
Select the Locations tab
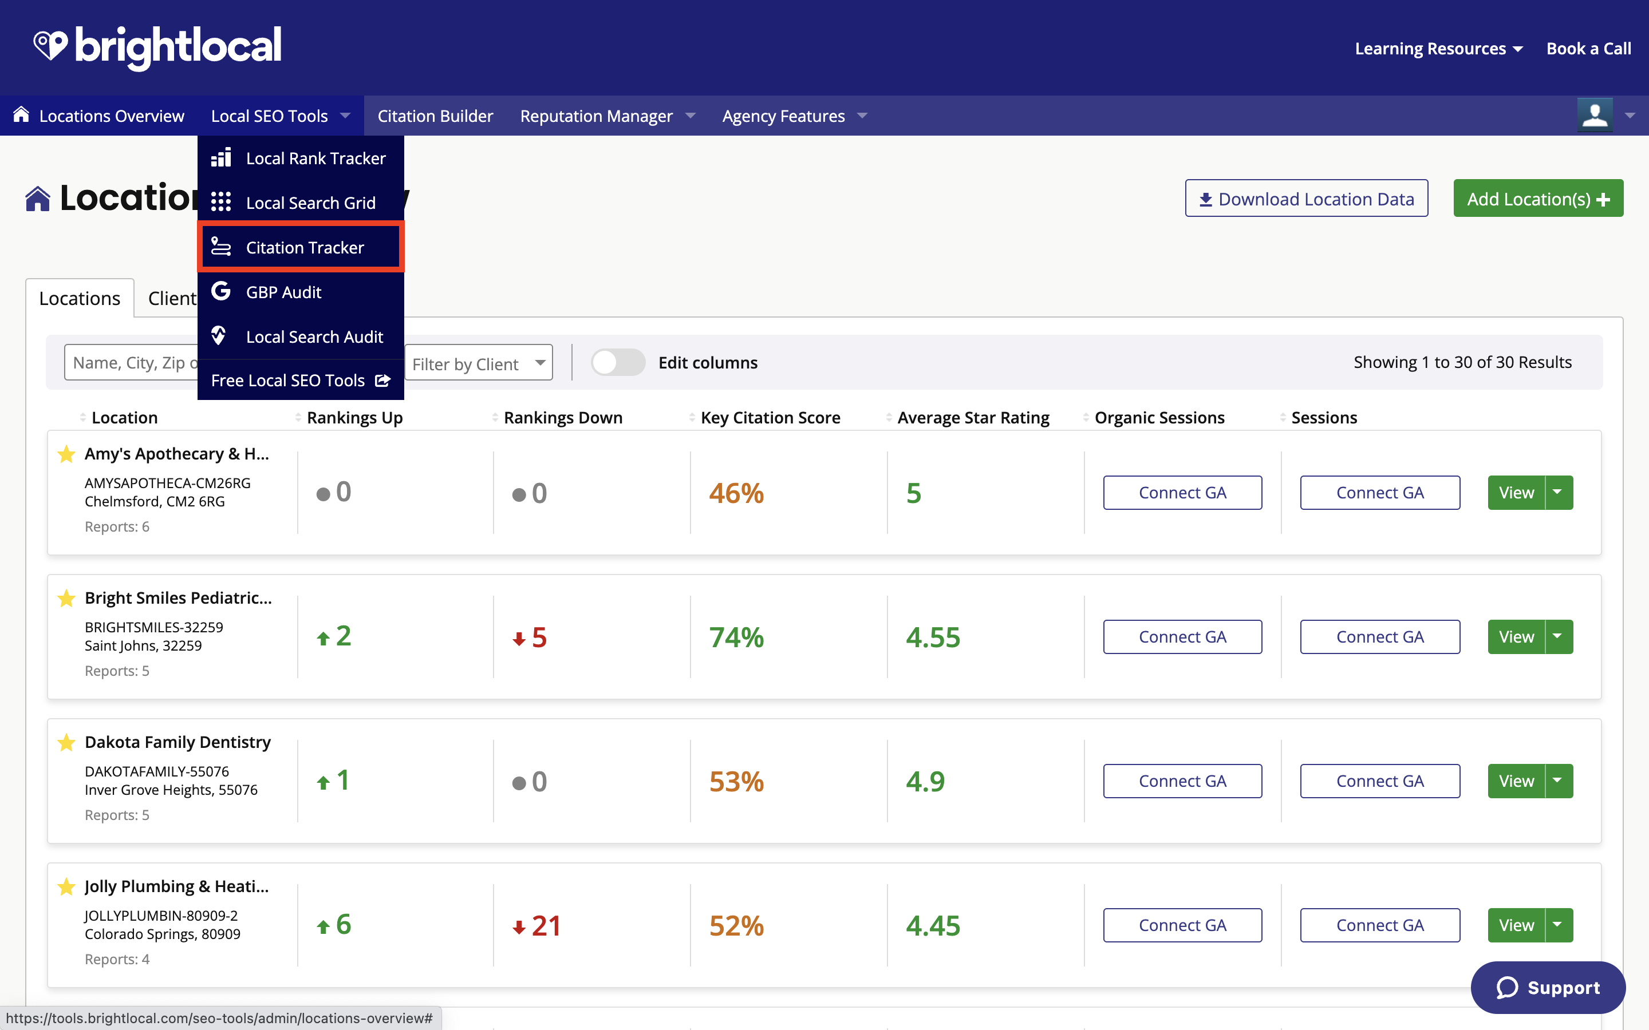coord(78,298)
